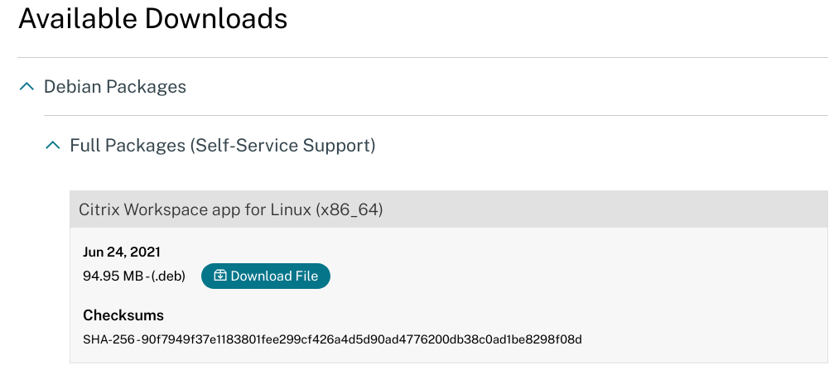This screenshot has height=370, width=834.
Task: Click Full Packages section title text
Action: (x=222, y=146)
